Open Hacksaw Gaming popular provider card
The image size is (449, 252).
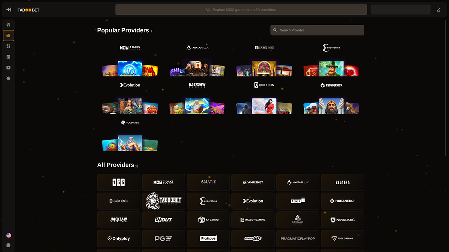(197, 98)
